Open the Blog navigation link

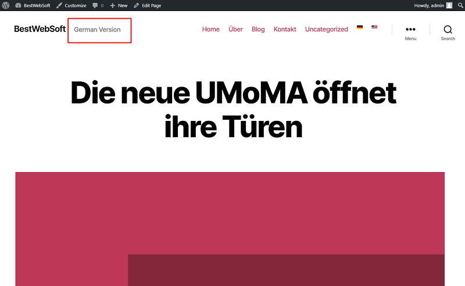(x=258, y=29)
